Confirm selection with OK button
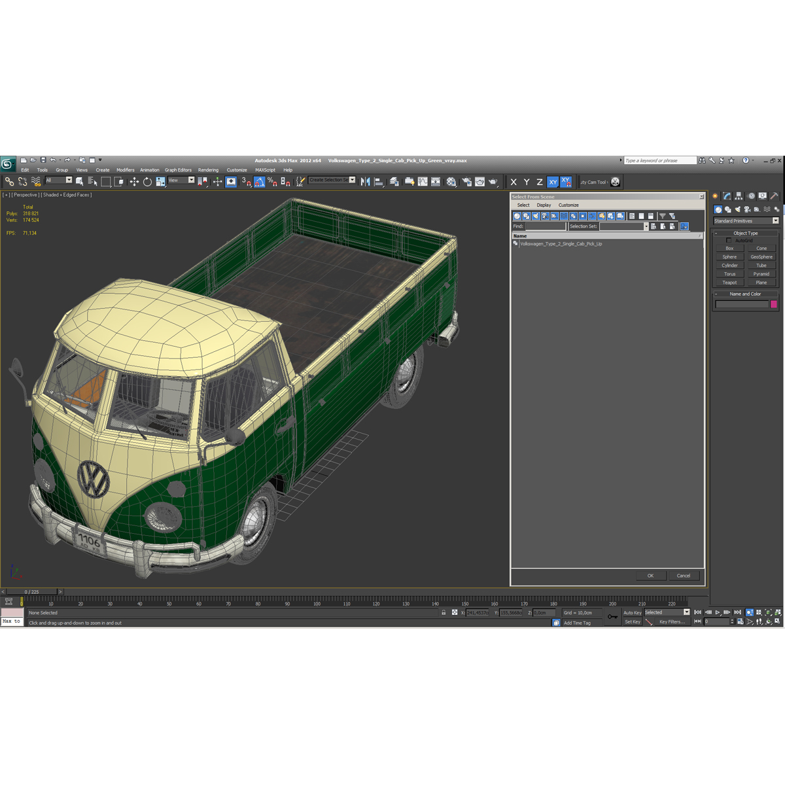785x785 pixels. click(x=650, y=576)
